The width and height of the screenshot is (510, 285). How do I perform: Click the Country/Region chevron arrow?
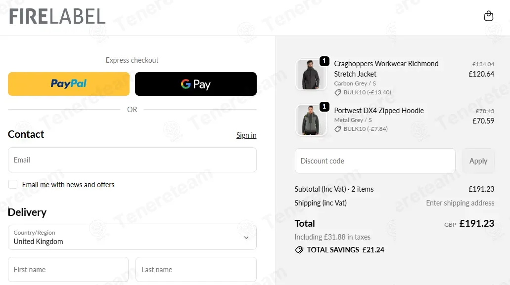tap(246, 238)
